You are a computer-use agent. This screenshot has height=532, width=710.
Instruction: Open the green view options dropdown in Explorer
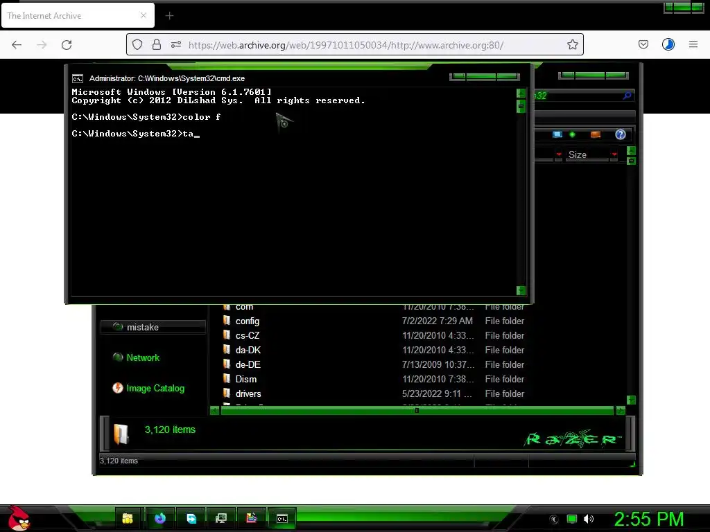click(572, 135)
